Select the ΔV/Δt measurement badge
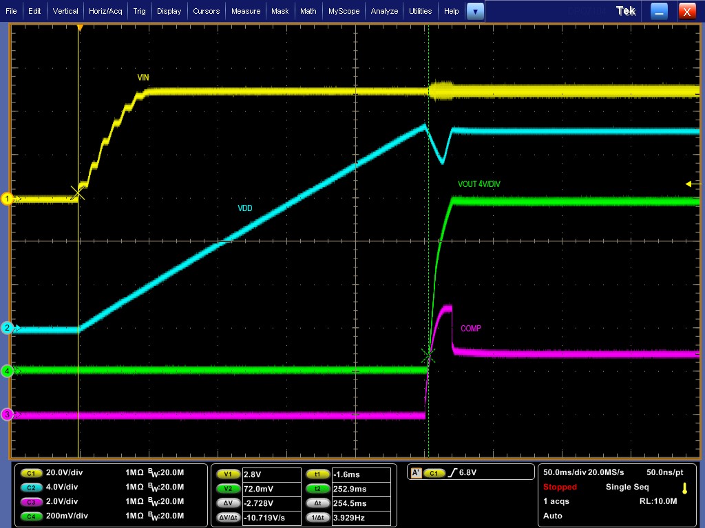 point(228,518)
